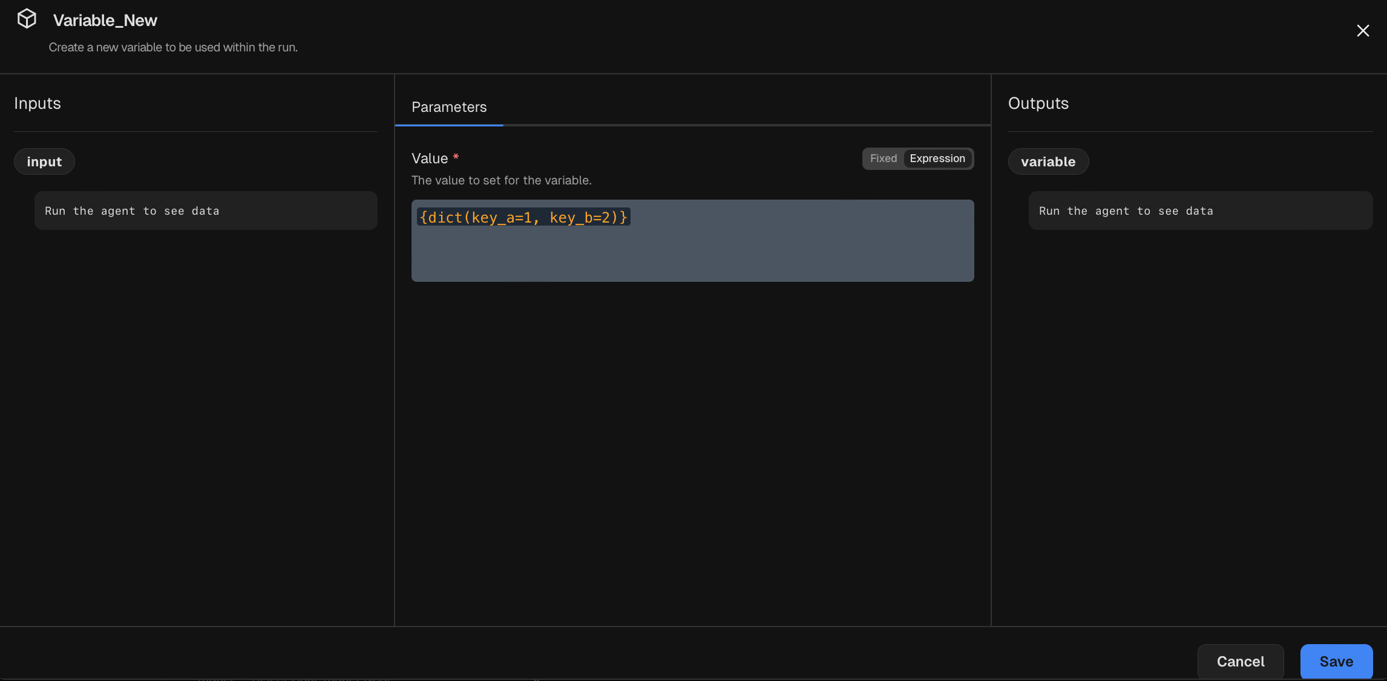The image size is (1387, 681).
Task: Click the Variable_New title text
Action: click(x=105, y=20)
